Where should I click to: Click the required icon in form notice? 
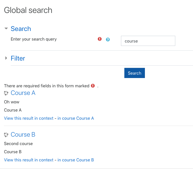[93, 86]
